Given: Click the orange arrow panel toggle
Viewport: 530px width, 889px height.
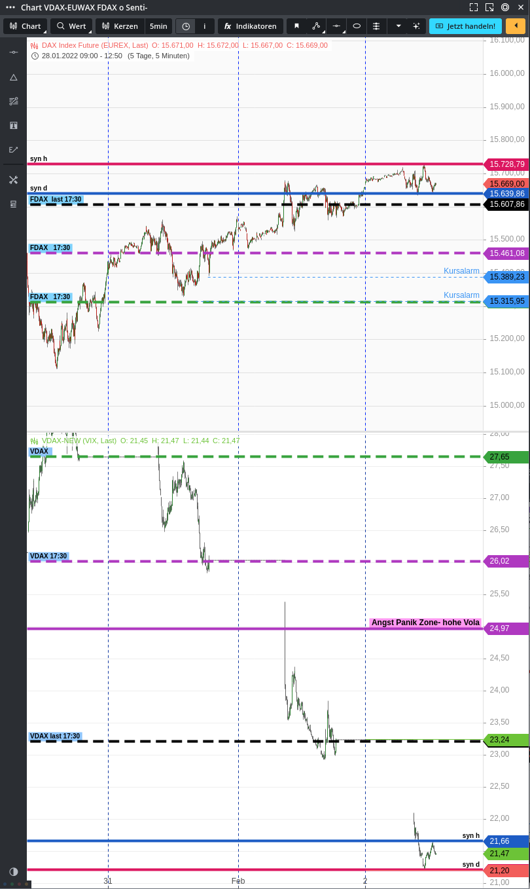Looking at the screenshot, I should tap(515, 26).
